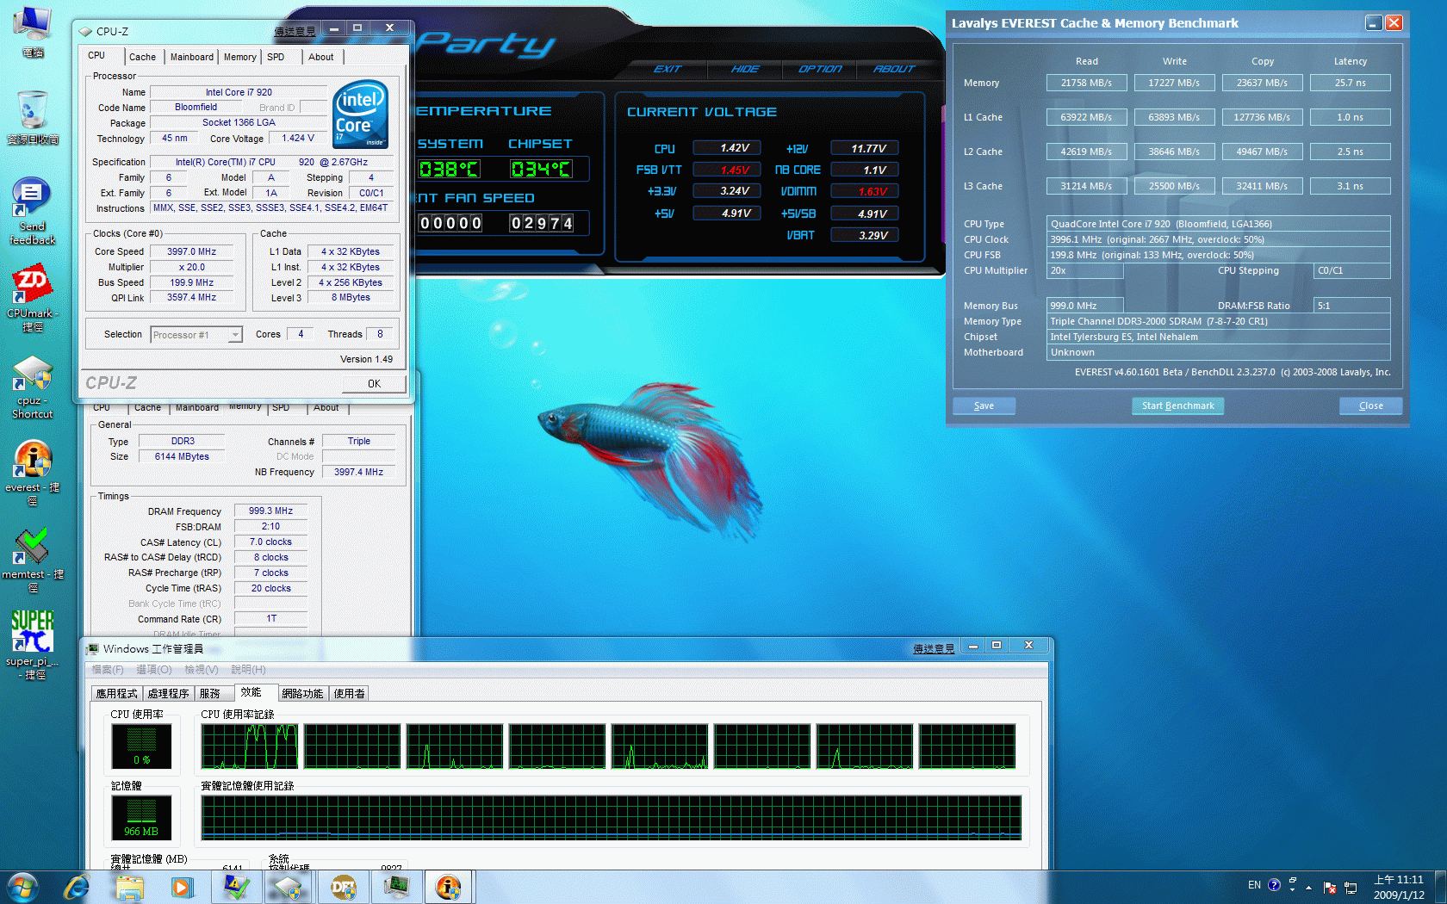Screen dimensions: 1447x904
Task: Click Close button in EVEREST benchmark
Action: tap(1370, 406)
